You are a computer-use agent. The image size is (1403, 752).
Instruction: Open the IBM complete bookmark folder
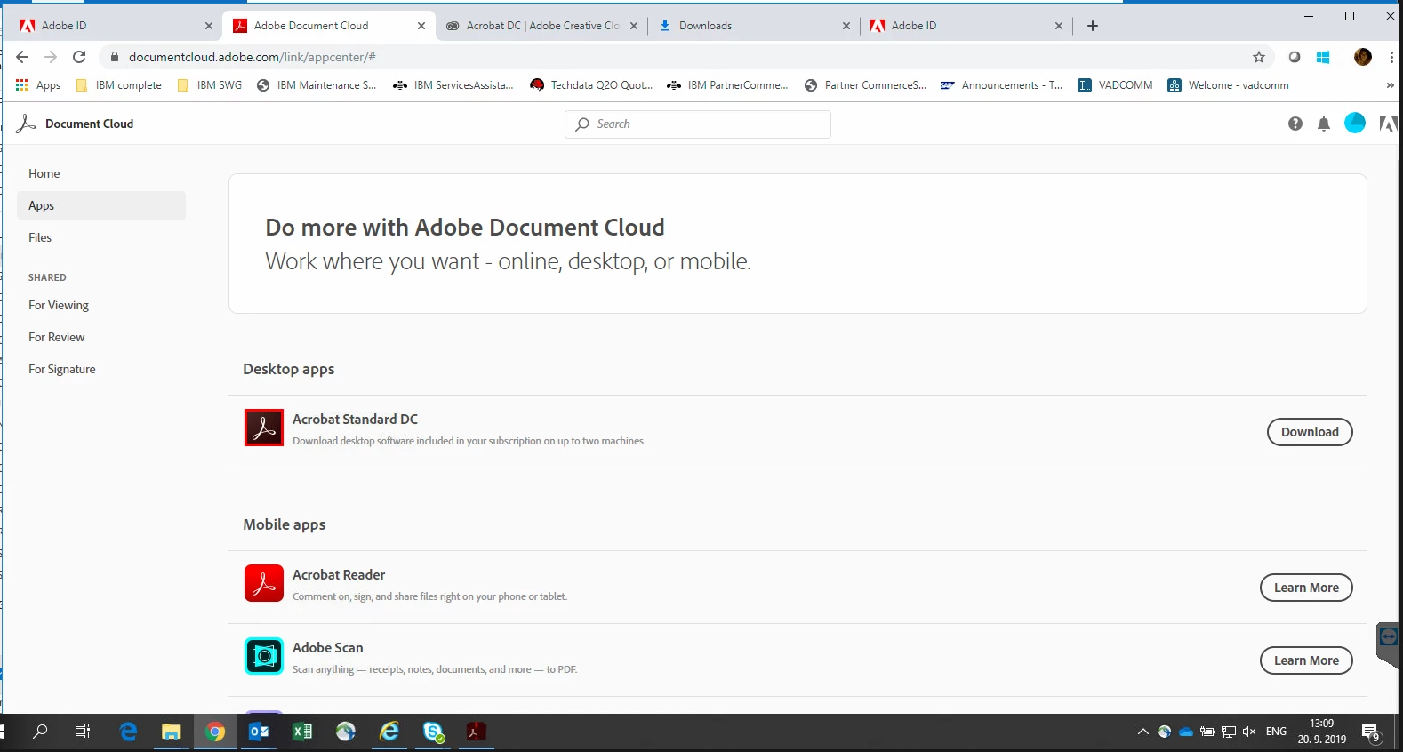pyautogui.click(x=119, y=85)
